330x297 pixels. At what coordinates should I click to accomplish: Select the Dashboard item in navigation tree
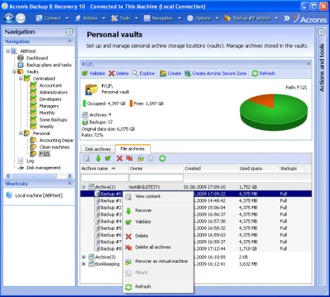tap(37, 58)
